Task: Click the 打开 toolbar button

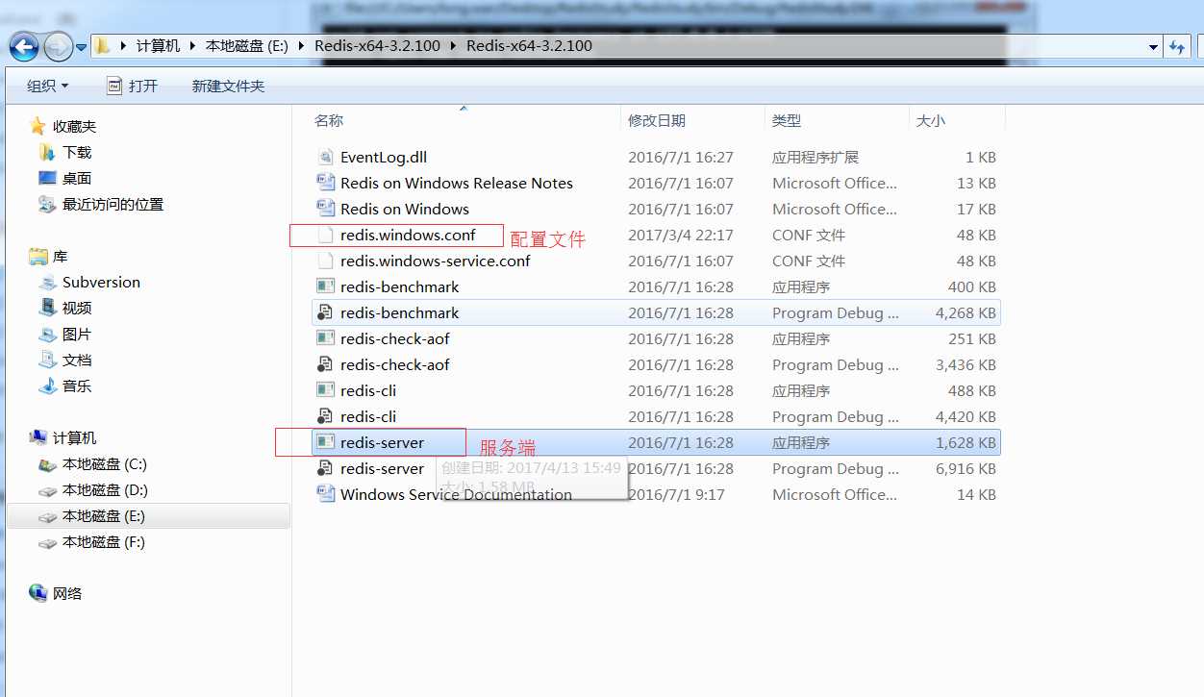Action: pyautogui.click(x=132, y=86)
